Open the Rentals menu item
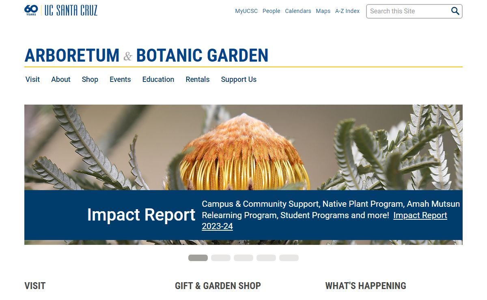The image size is (487, 300). (198, 79)
